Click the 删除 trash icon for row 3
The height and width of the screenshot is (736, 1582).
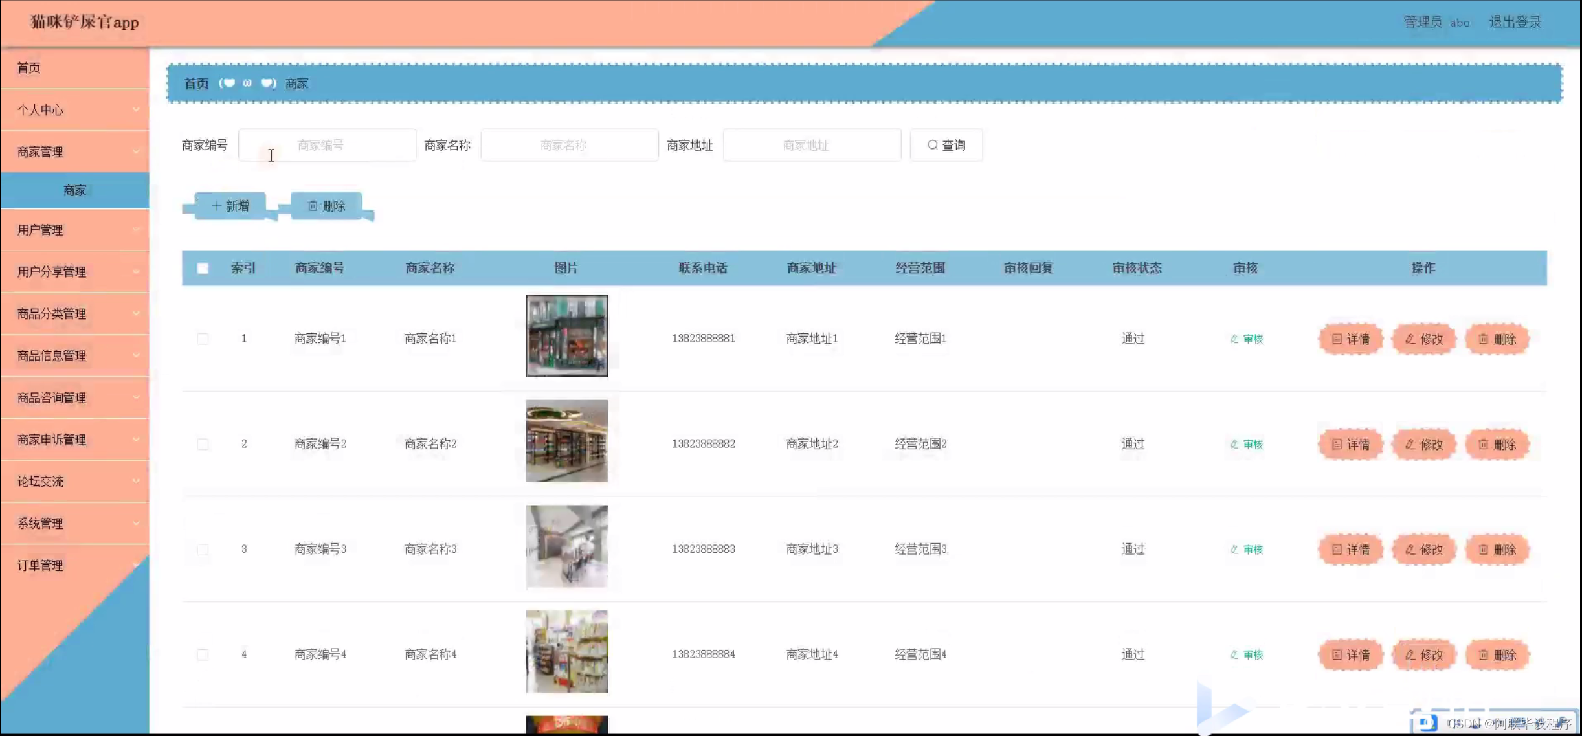tap(1497, 550)
